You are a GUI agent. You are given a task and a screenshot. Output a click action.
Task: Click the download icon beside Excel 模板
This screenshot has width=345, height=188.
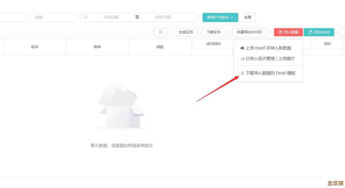coord(242,73)
